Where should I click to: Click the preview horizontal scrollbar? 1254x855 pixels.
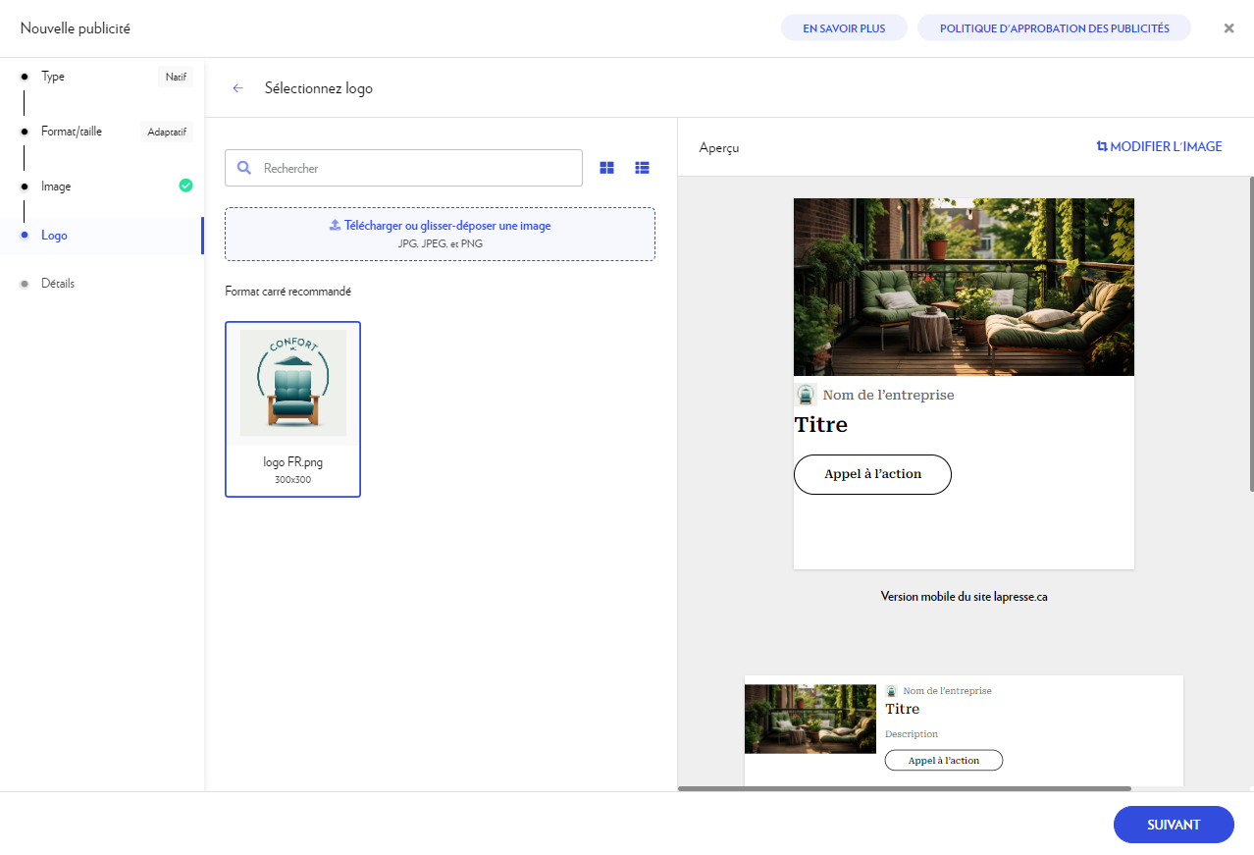(x=904, y=788)
